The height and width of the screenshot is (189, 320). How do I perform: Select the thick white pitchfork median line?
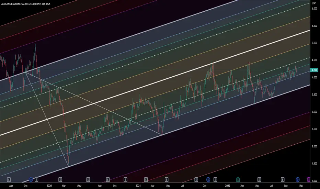pos(155,82)
